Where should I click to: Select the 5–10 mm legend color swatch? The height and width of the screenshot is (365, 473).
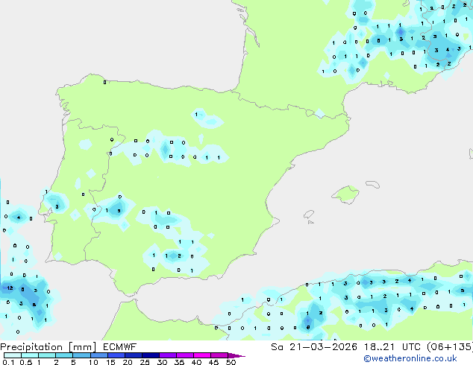point(81,355)
